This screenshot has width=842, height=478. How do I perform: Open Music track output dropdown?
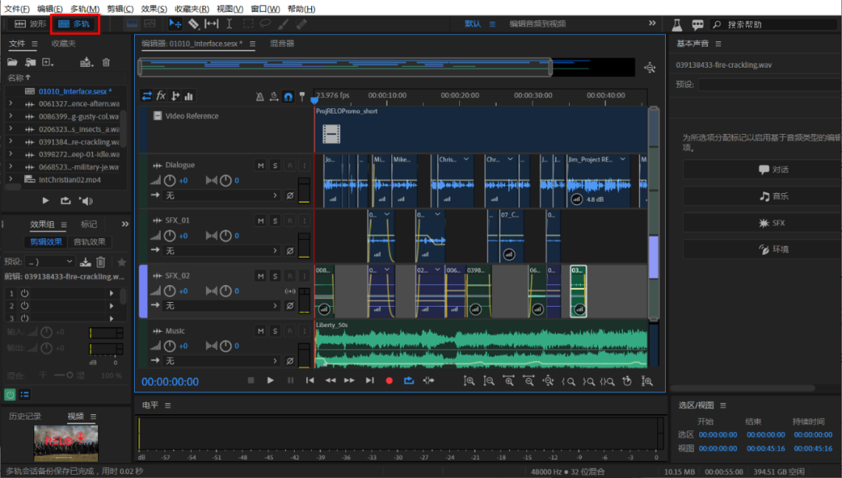tap(221, 361)
